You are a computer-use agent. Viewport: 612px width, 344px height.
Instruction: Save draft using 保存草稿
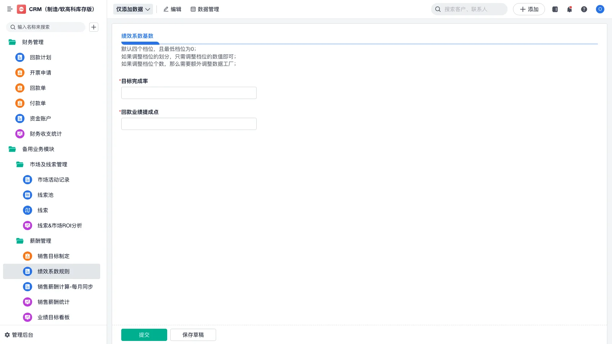[193, 334]
